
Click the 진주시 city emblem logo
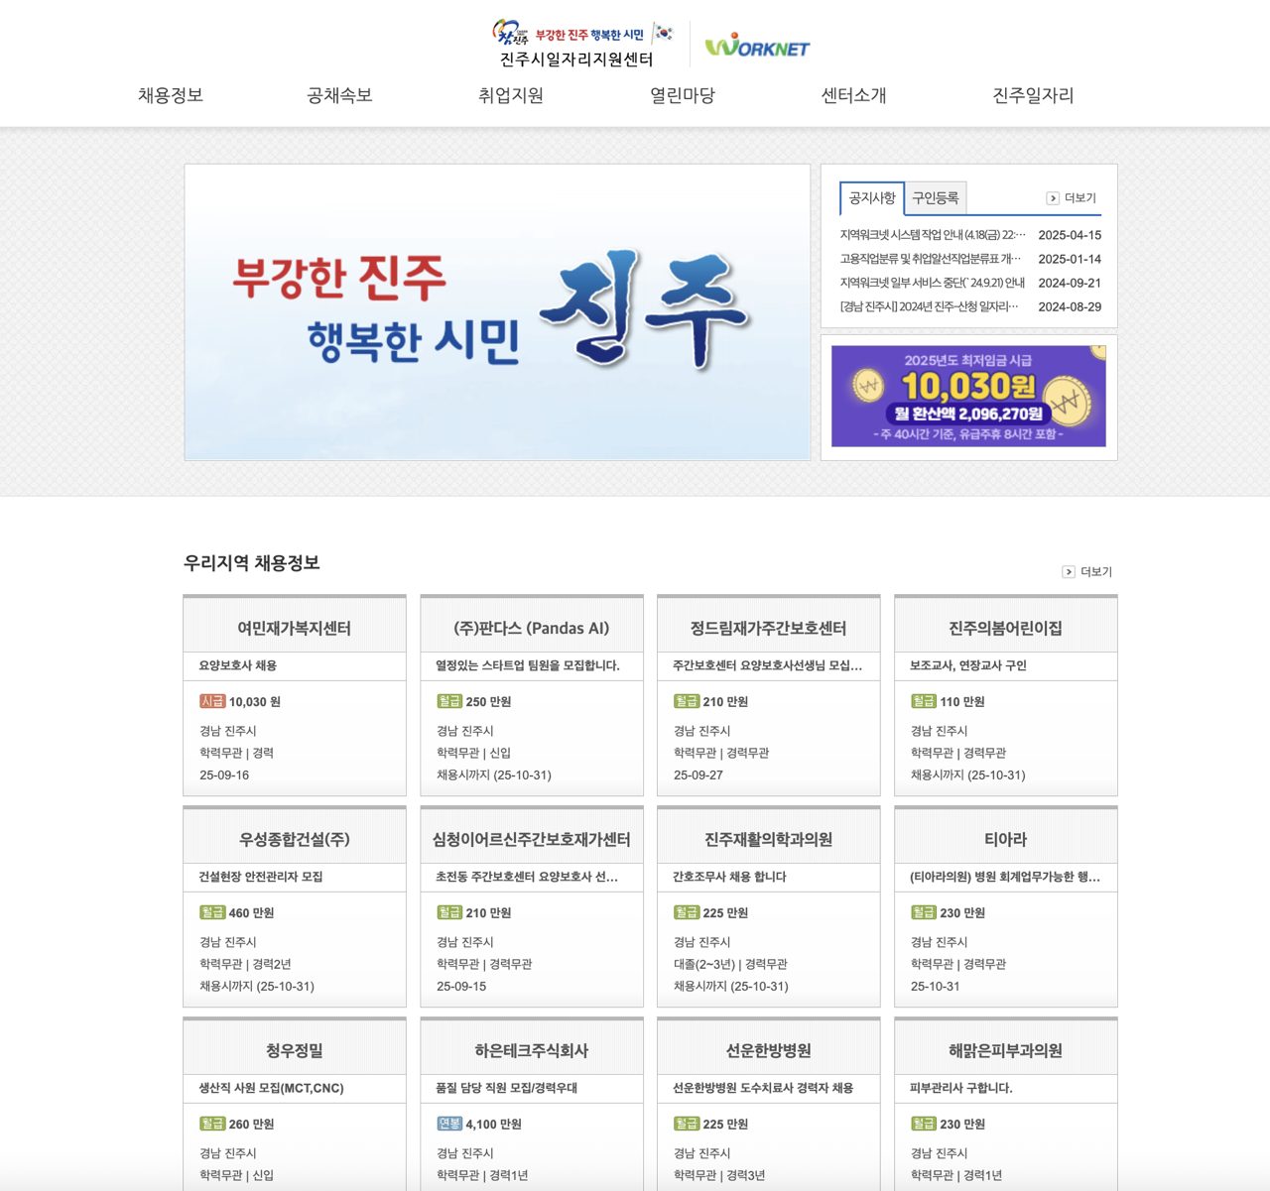tap(509, 34)
